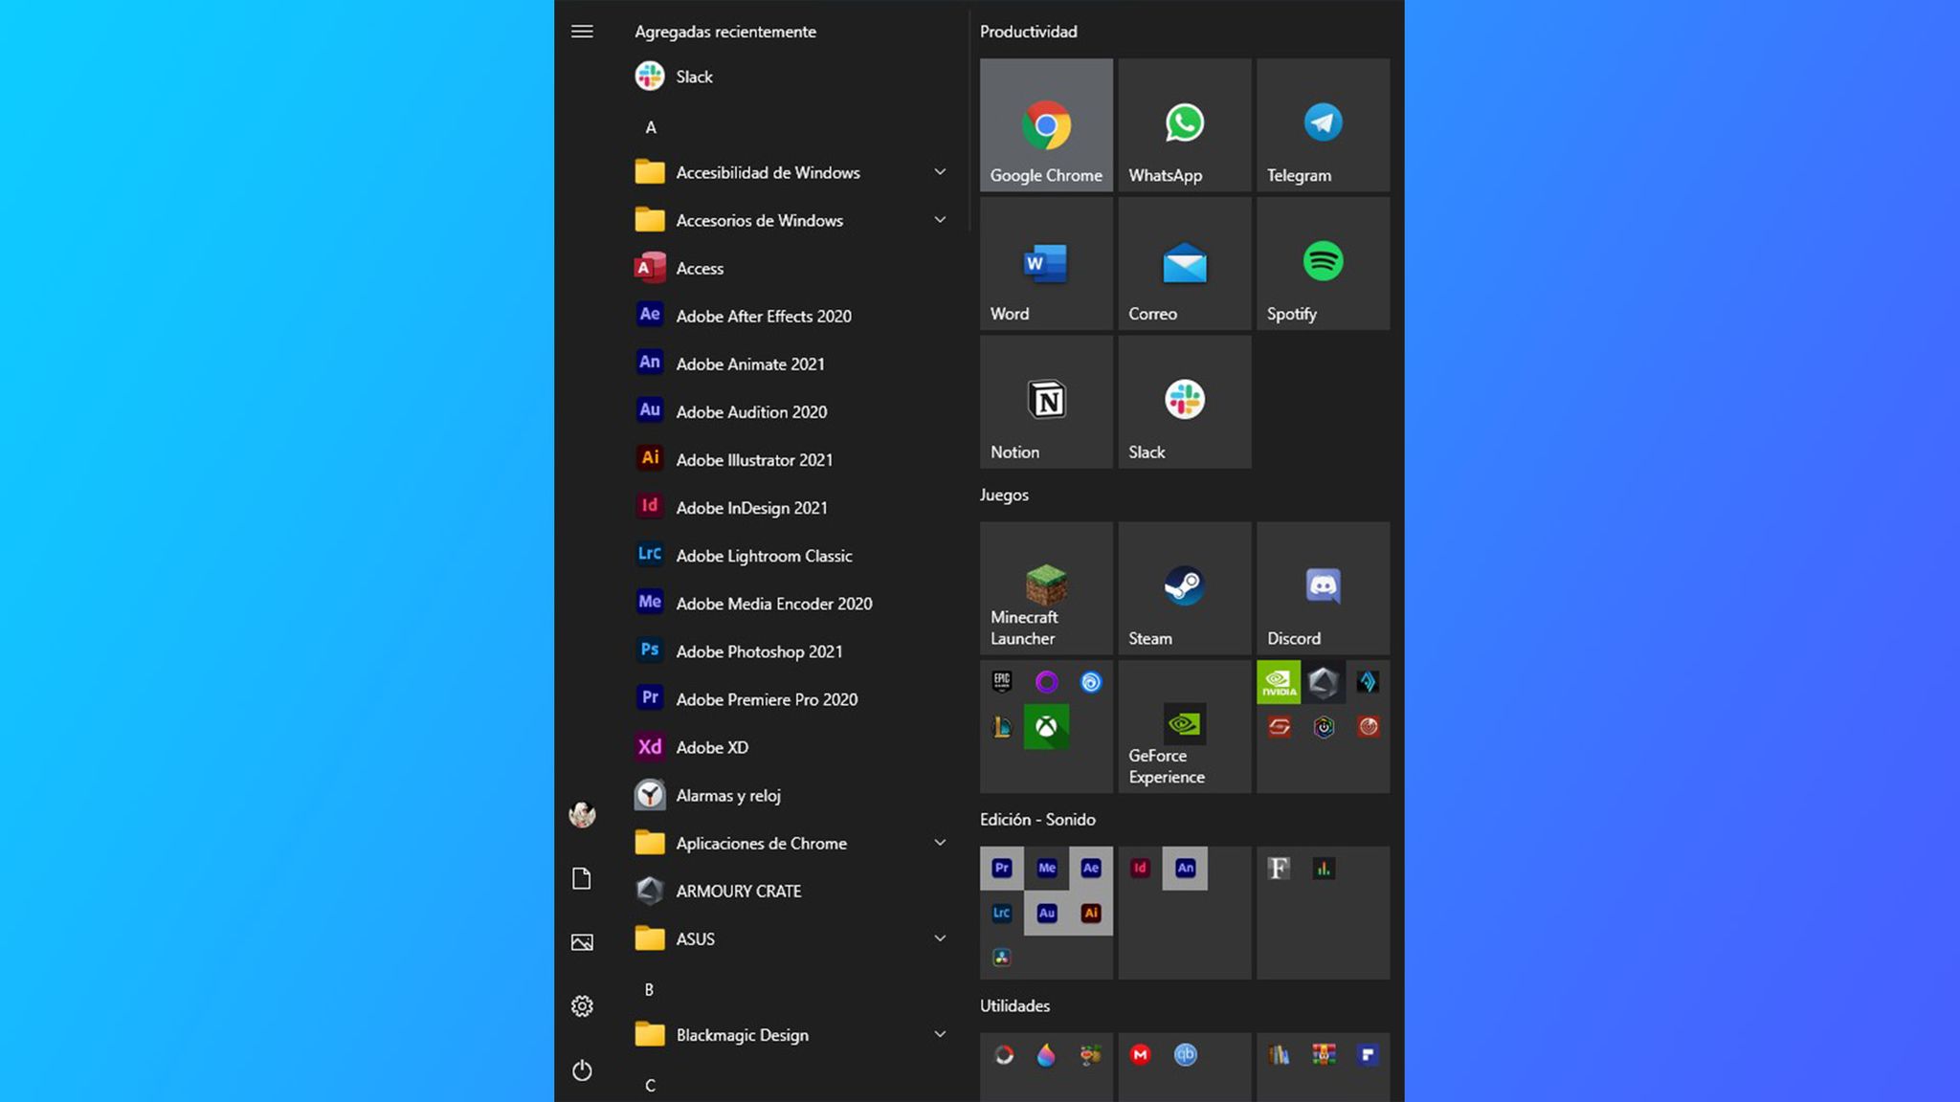This screenshot has height=1102, width=1960.
Task: Open the user account avatar
Action: 582,816
